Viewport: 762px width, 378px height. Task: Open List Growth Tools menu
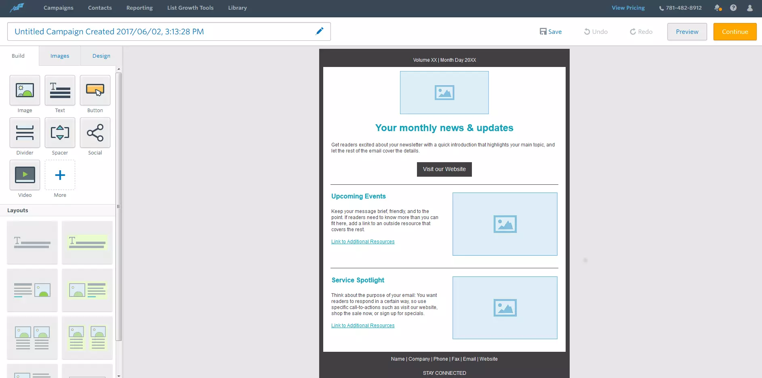[190, 8]
